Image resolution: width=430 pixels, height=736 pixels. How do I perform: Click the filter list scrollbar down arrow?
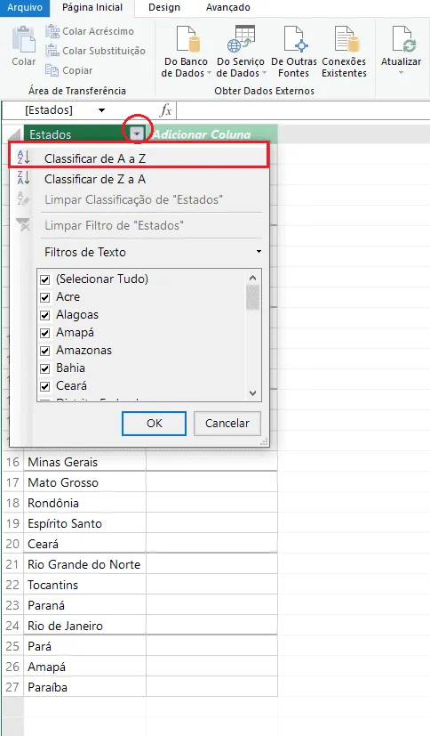point(253,393)
